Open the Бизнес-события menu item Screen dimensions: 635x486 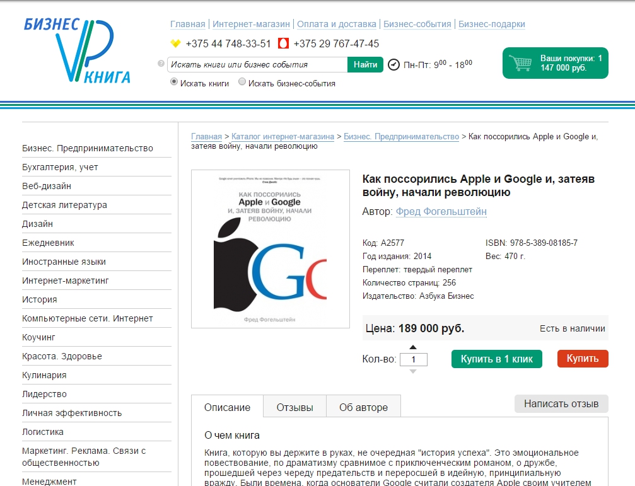coord(417,24)
